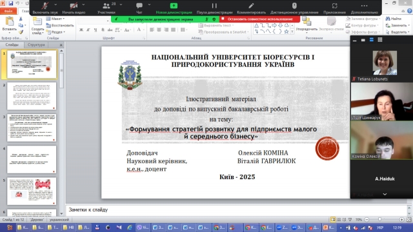Switch to the Структура tab
413x232 pixels.
36,44
